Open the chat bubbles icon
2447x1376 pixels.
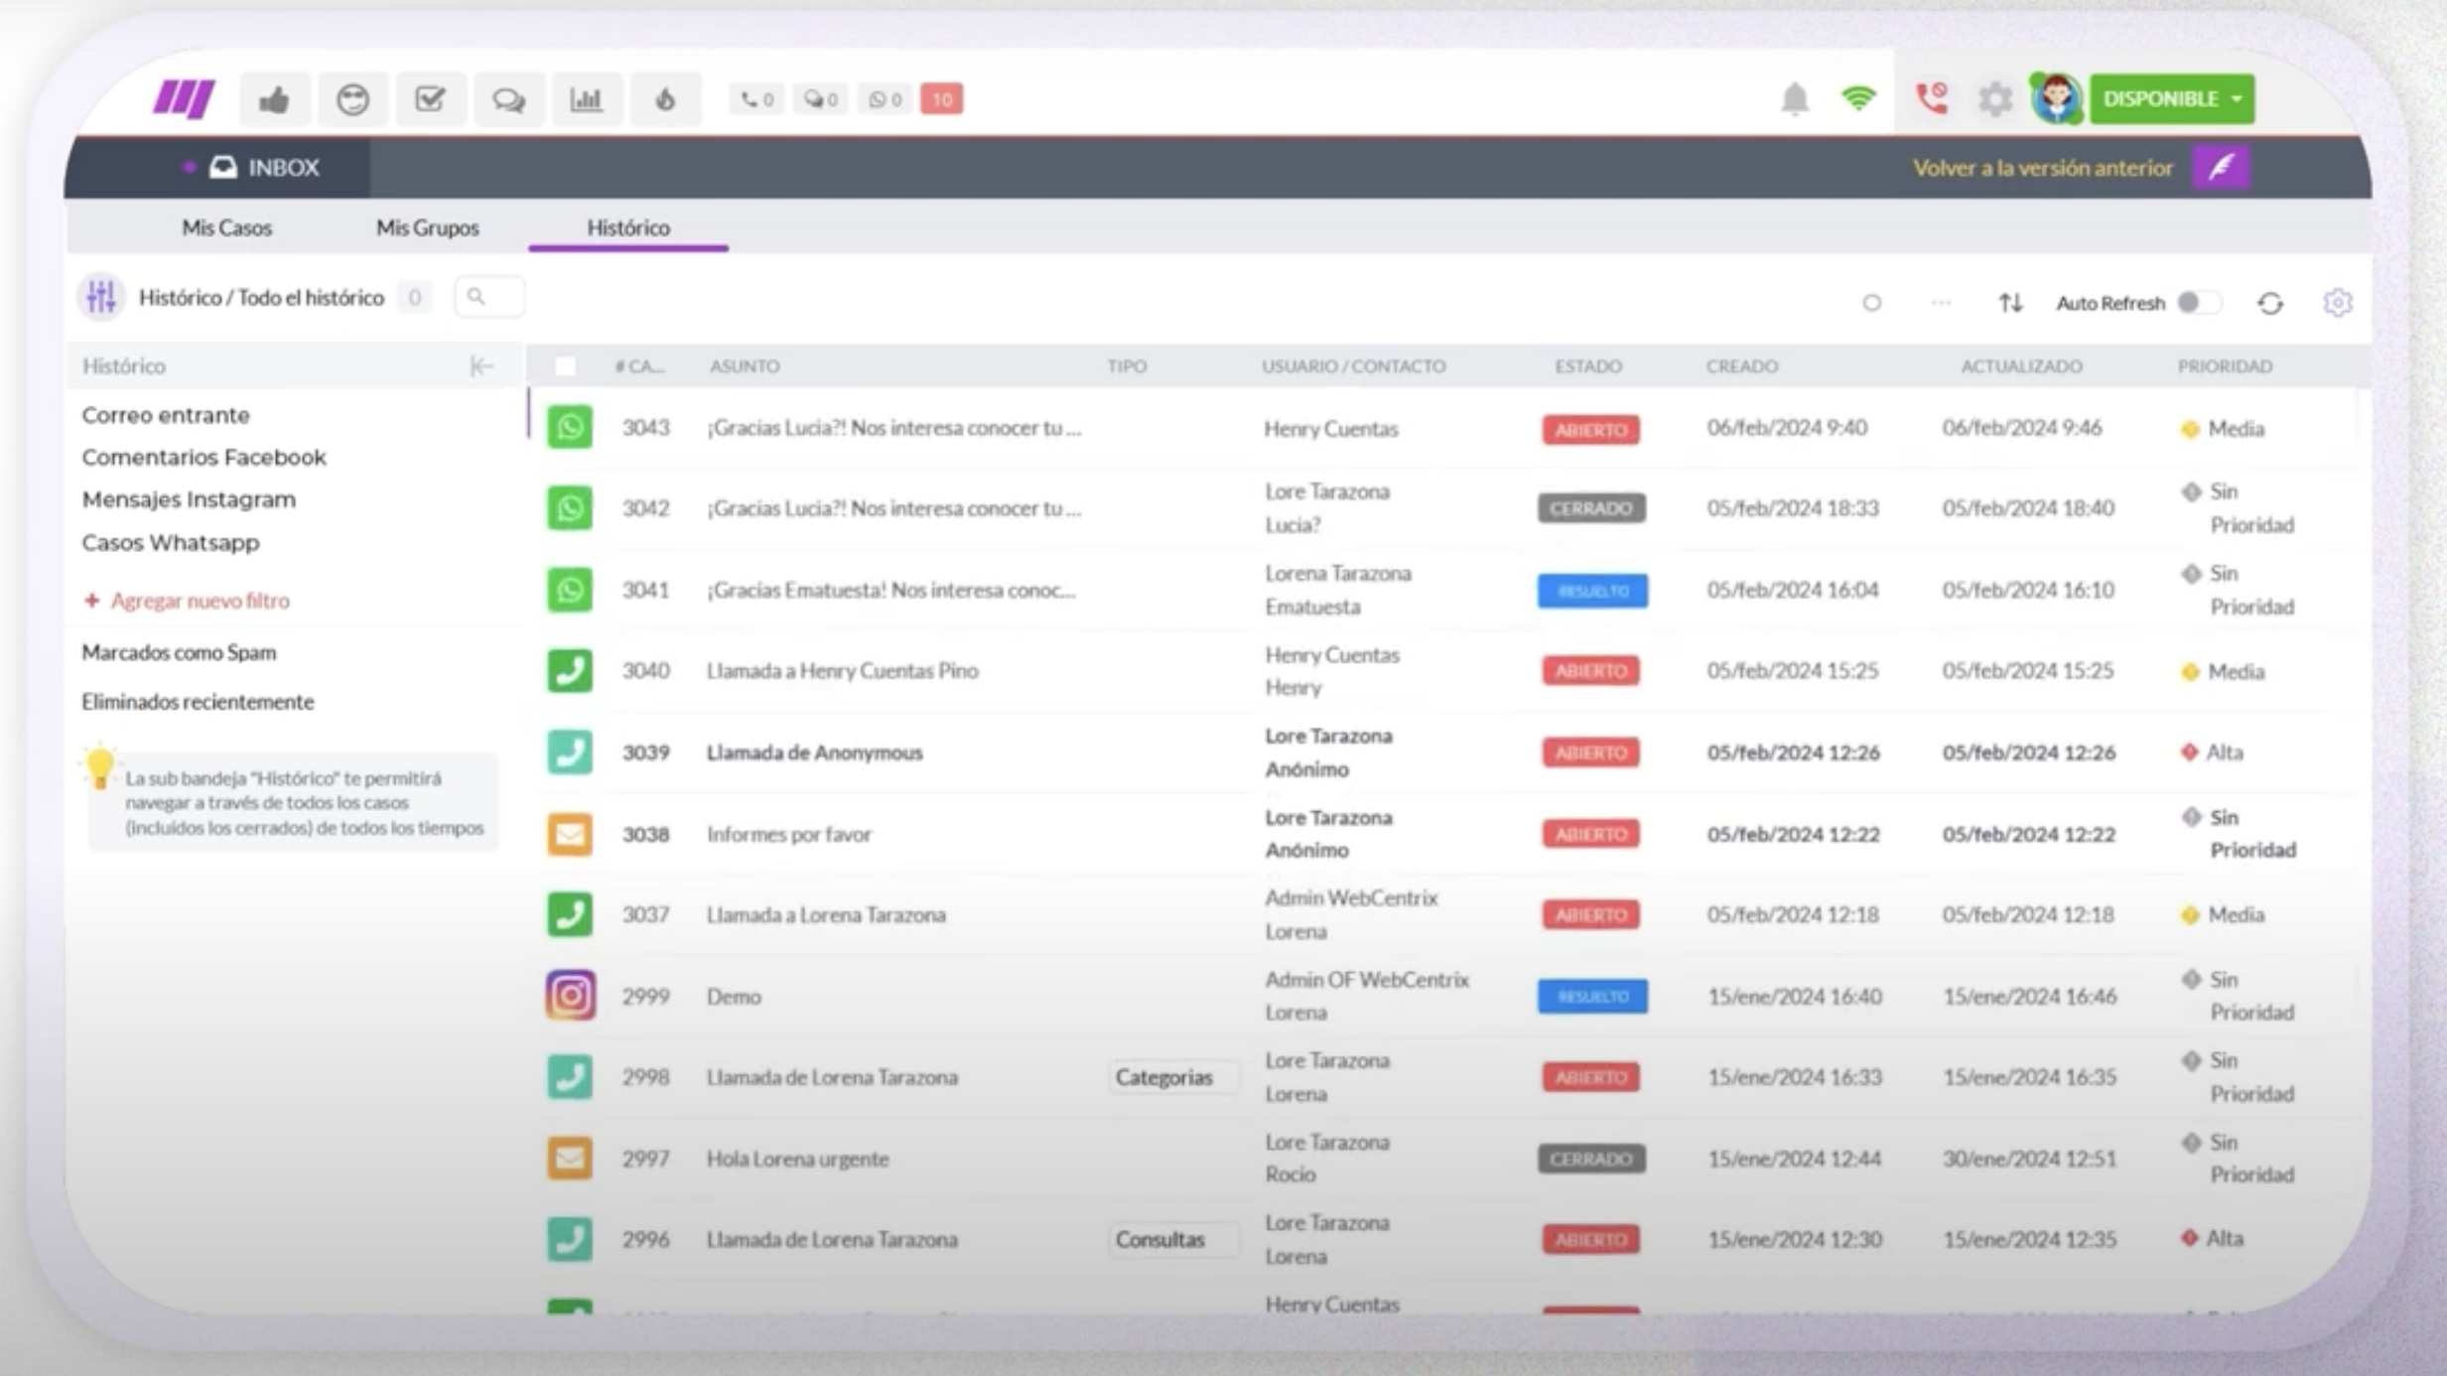pos(508,99)
